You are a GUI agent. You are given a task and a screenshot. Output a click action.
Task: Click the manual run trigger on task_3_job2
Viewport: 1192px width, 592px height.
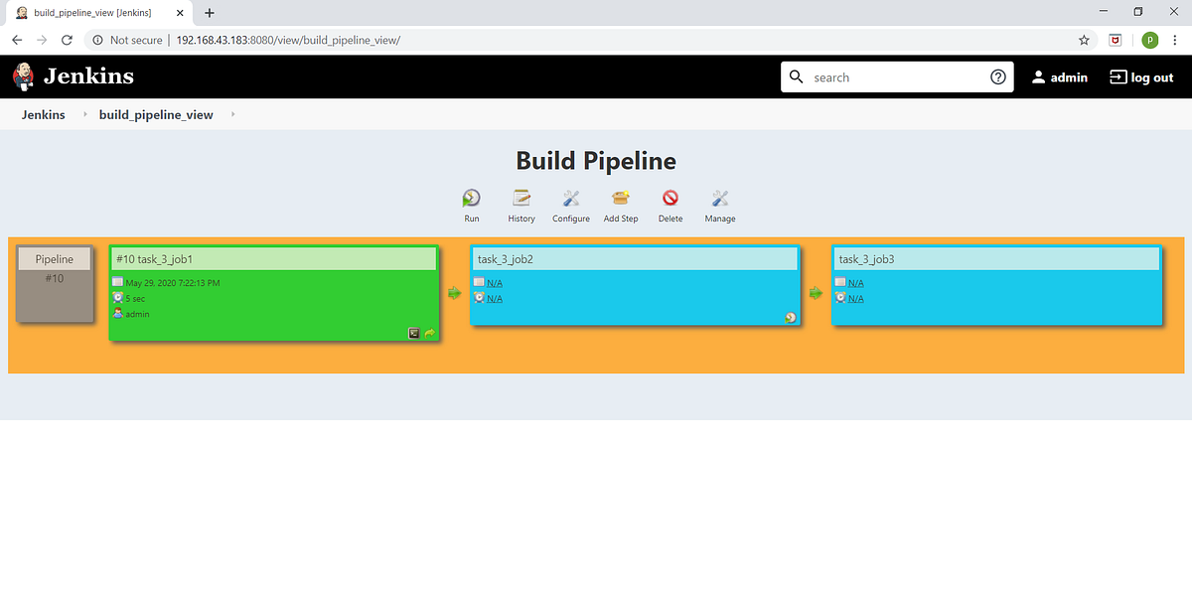[790, 316]
